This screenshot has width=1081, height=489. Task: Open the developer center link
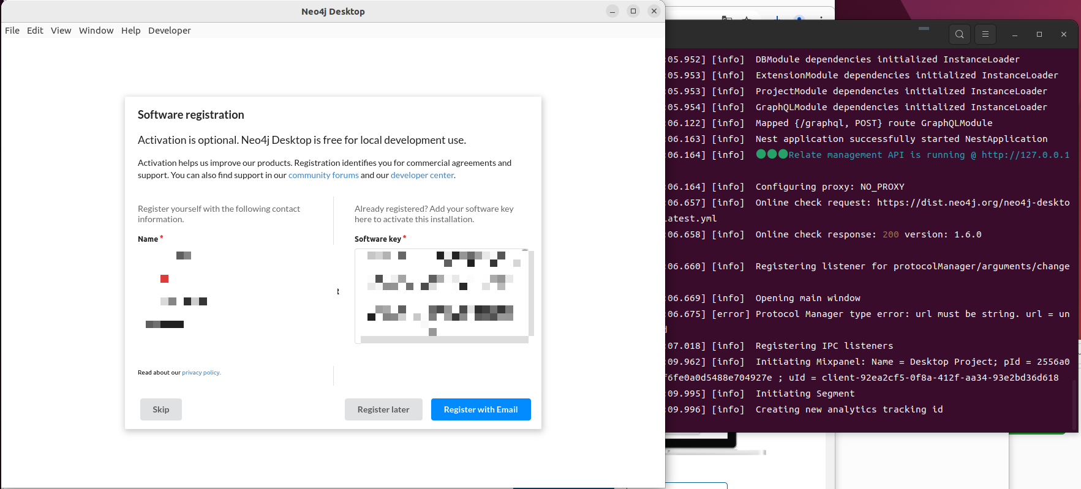coord(422,175)
